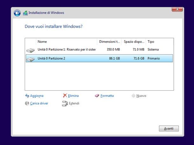Extend partition using Estendi link
194x145 pixels.
pos(74,103)
